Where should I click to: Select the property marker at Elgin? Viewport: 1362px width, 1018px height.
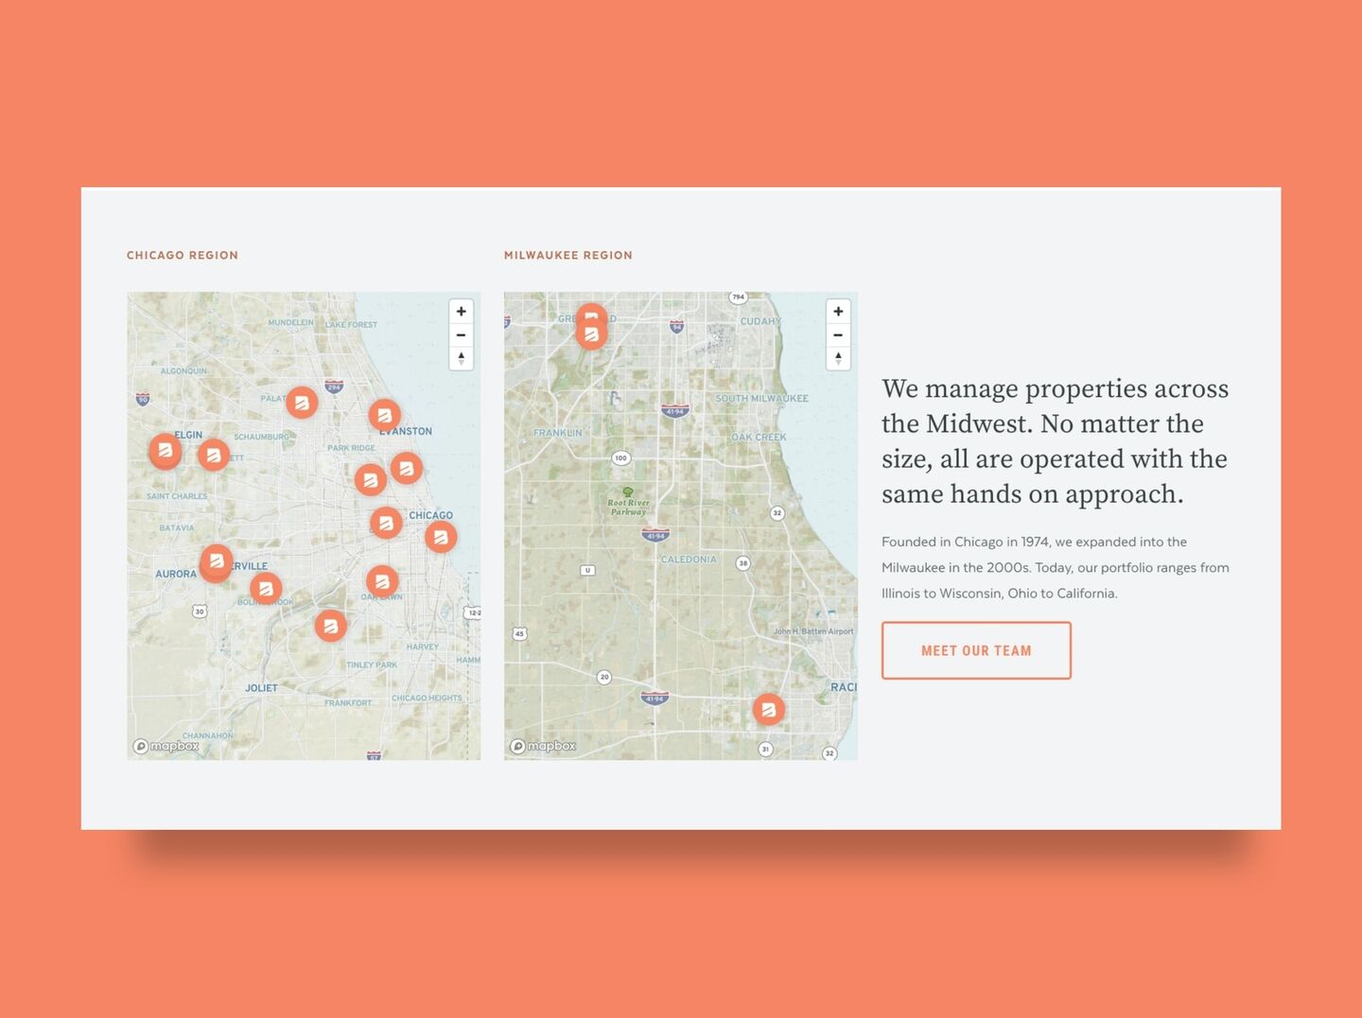pyautogui.click(x=166, y=450)
